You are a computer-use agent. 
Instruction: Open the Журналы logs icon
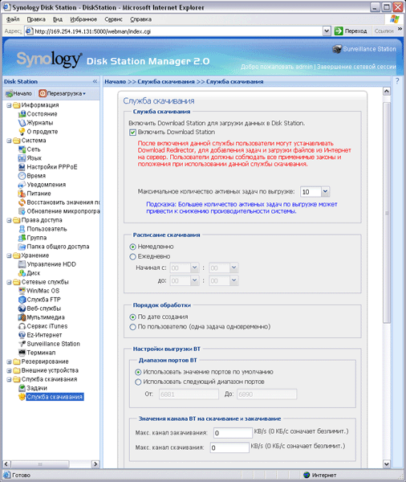click(x=22, y=123)
